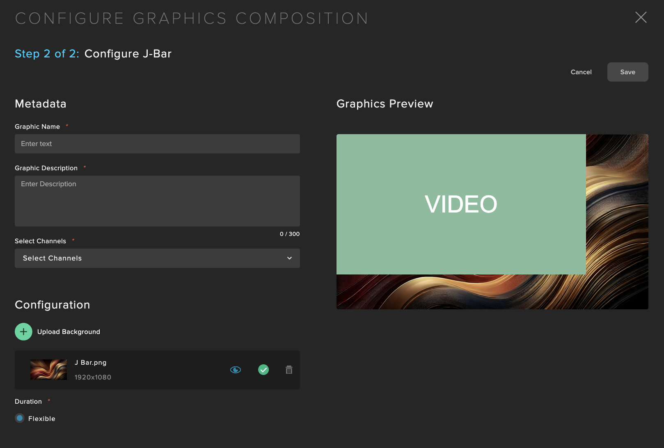Click the VIDEO area in Graphics Preview
The height and width of the screenshot is (448, 664).
(x=461, y=204)
